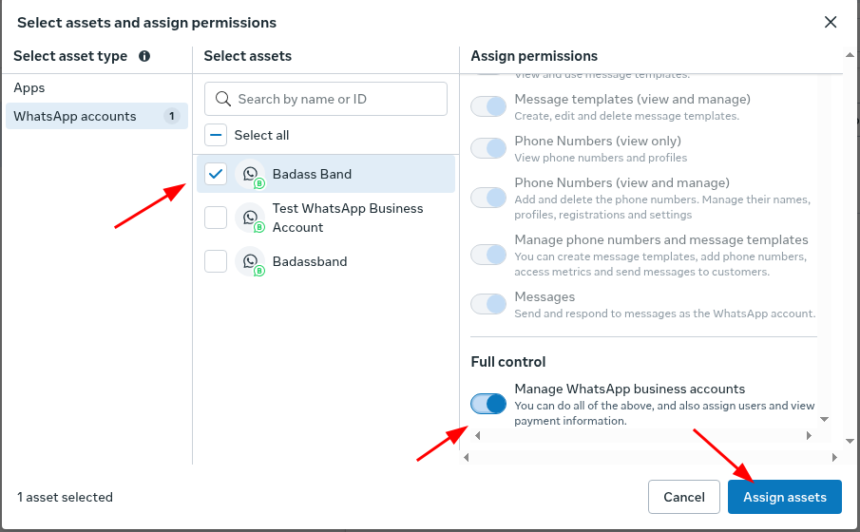The height and width of the screenshot is (532, 860).
Task: Toggle Phone Numbers (view only) switch
Action: [x=488, y=148]
